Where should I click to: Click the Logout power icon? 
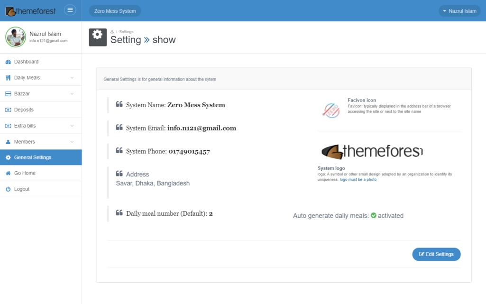[x=8, y=189]
